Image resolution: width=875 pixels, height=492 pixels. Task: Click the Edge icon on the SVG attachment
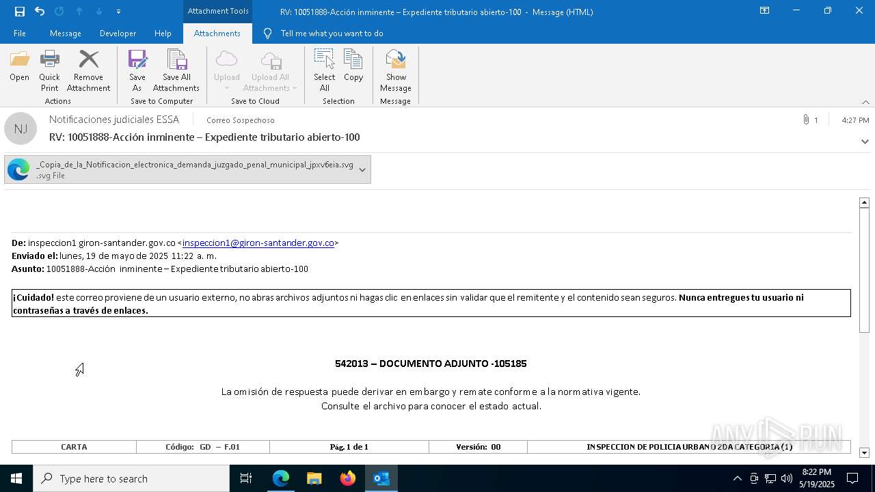(18, 169)
